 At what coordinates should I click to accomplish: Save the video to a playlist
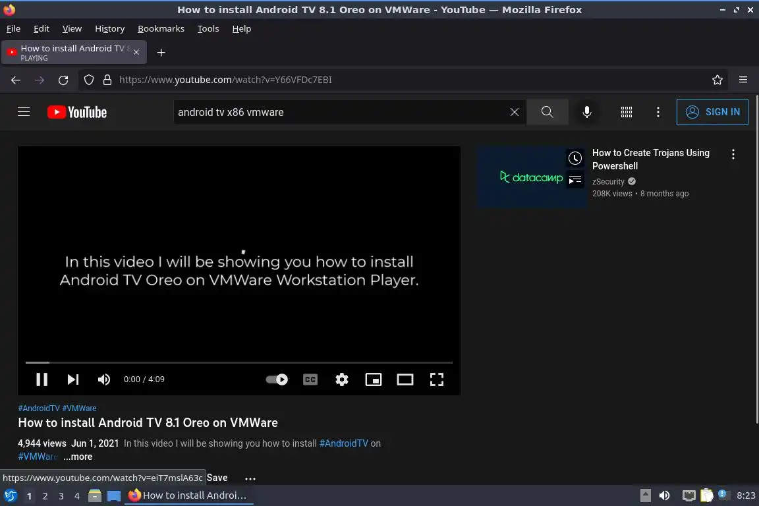[x=217, y=478]
